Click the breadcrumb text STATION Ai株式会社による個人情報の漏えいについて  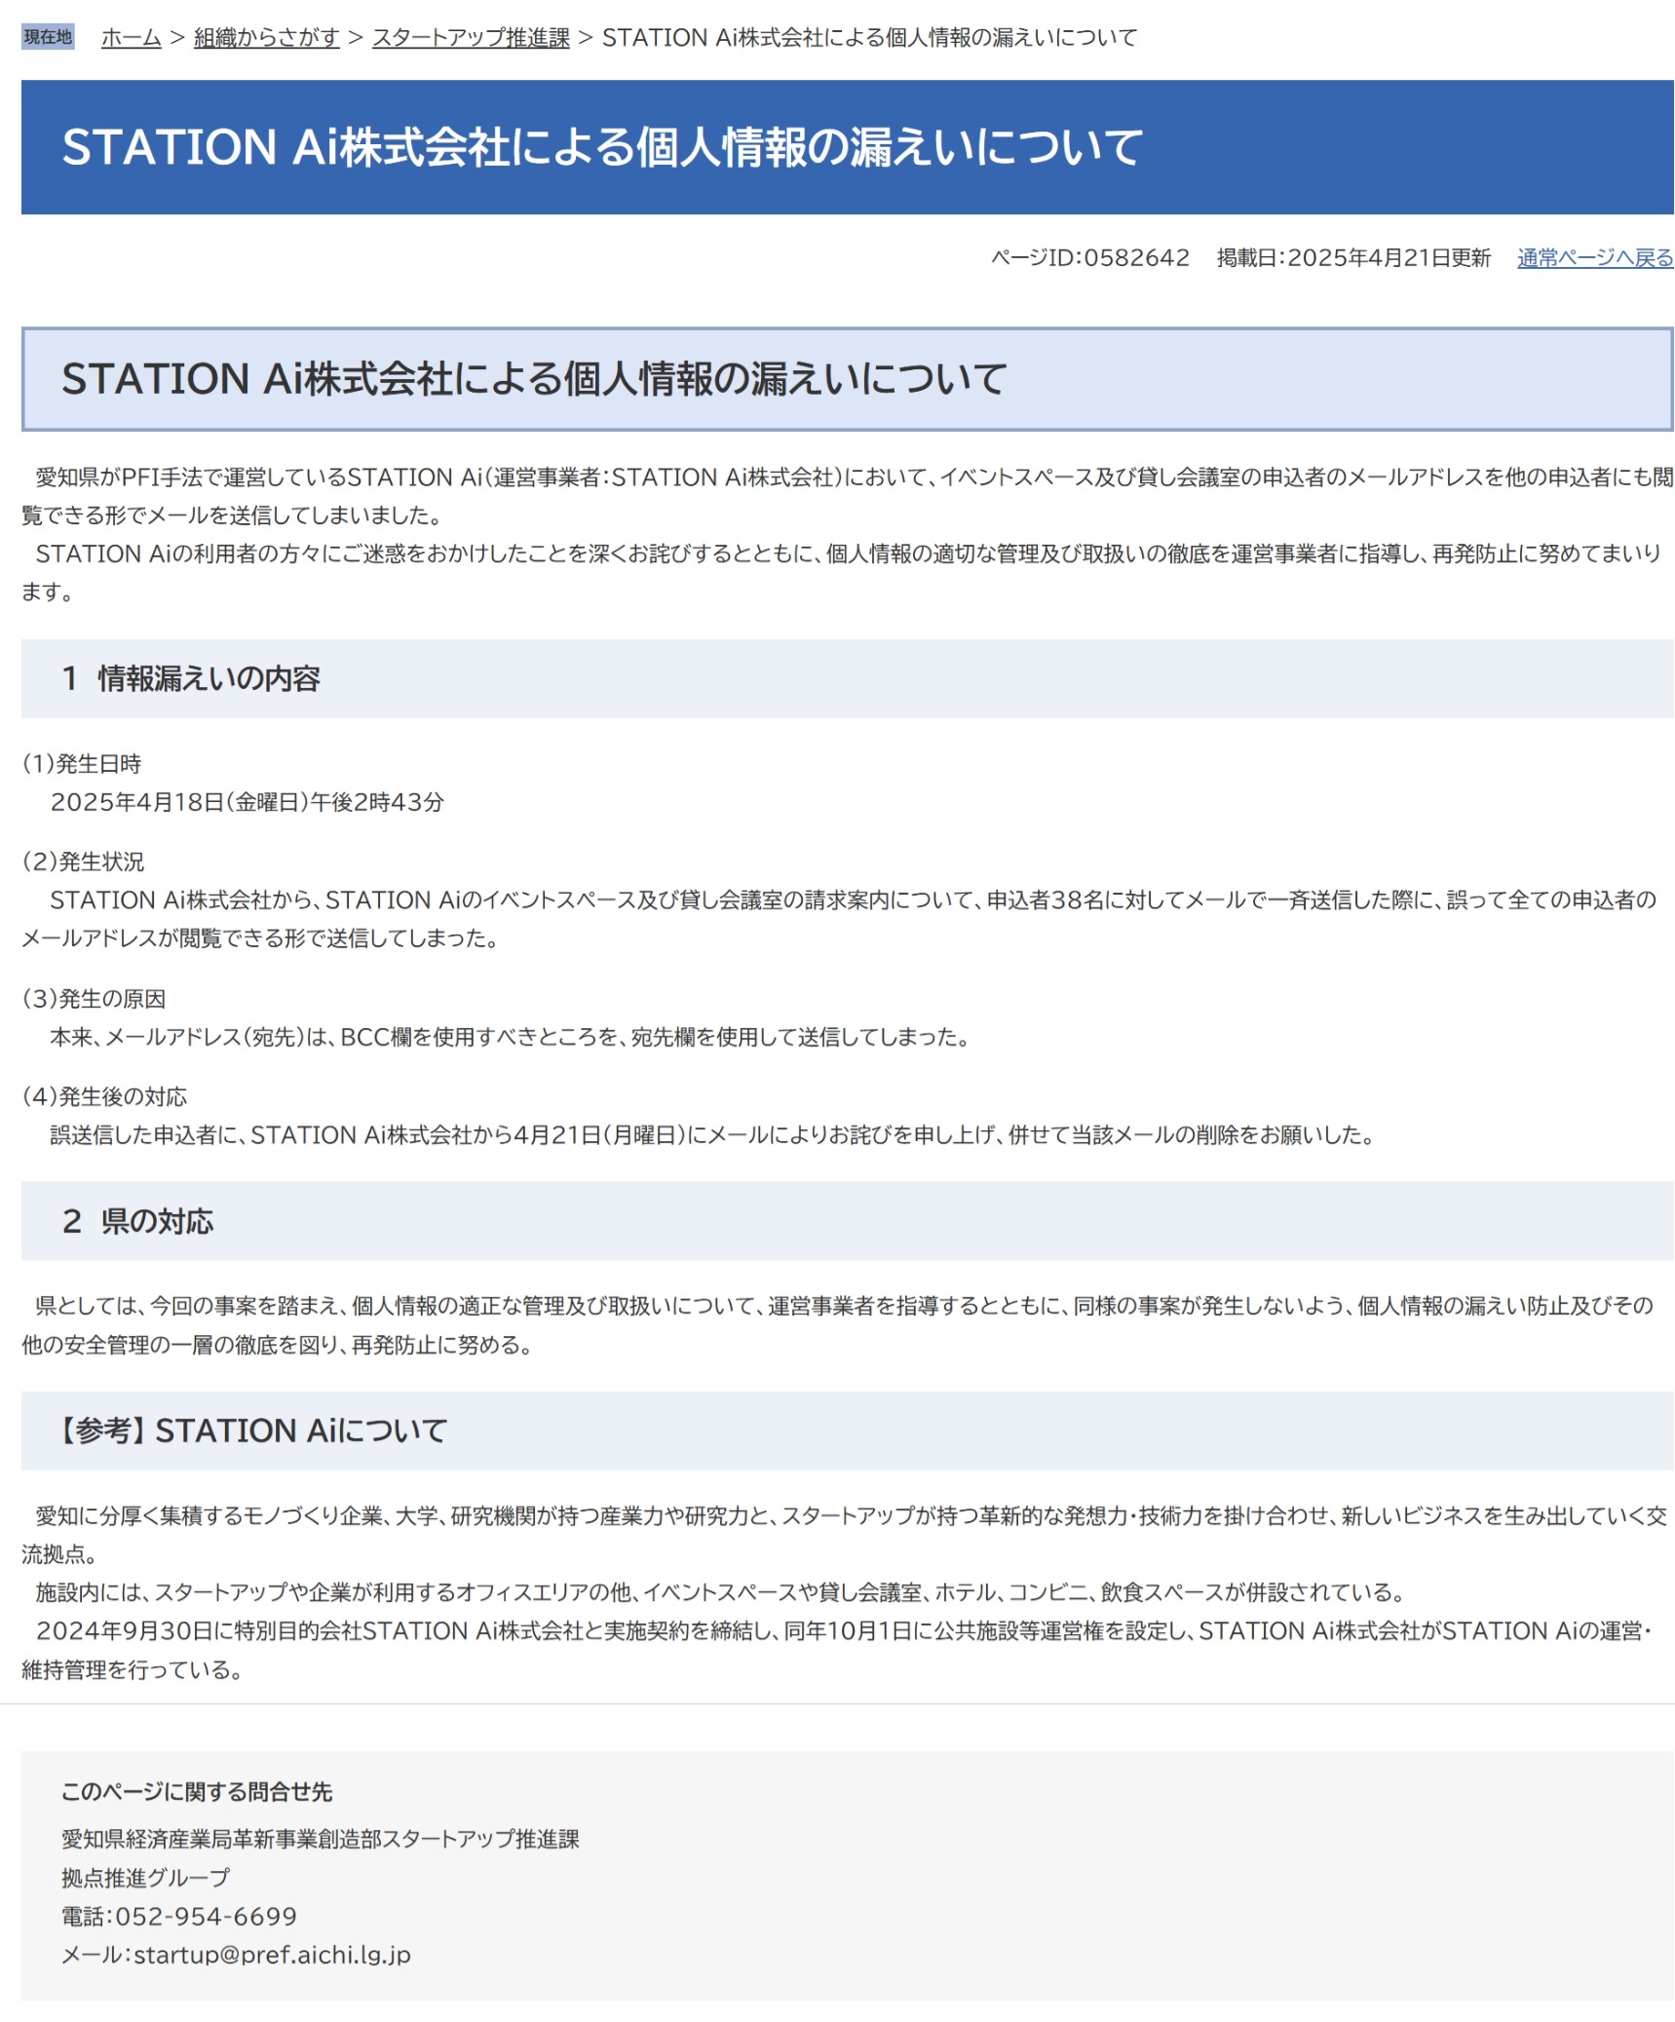[868, 38]
